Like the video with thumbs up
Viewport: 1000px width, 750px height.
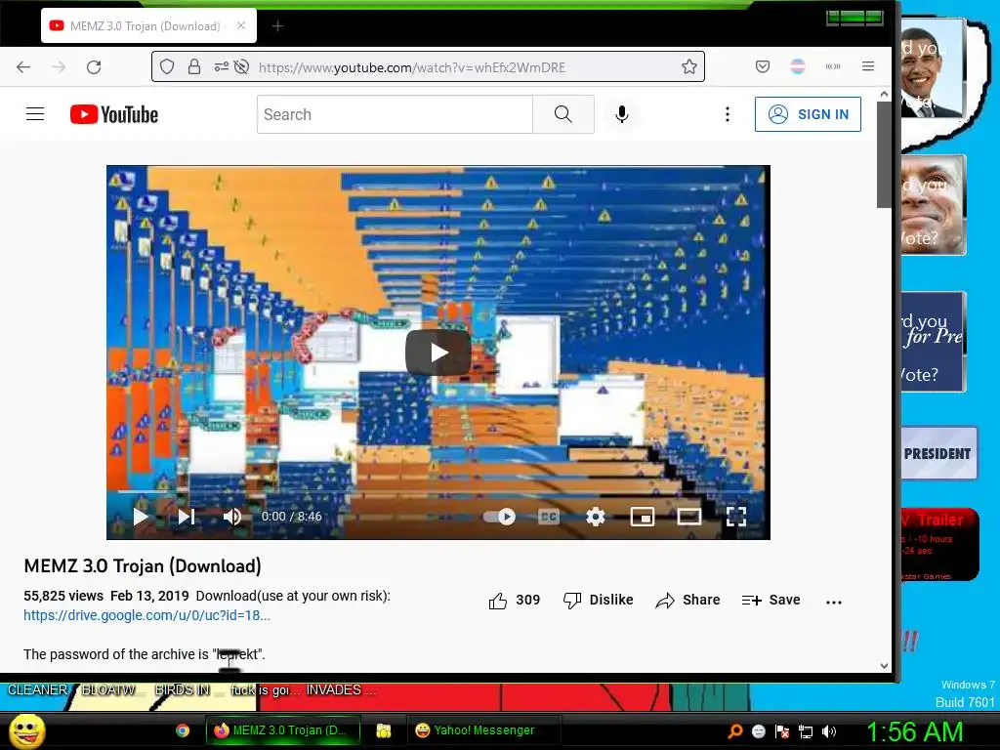(x=514, y=601)
